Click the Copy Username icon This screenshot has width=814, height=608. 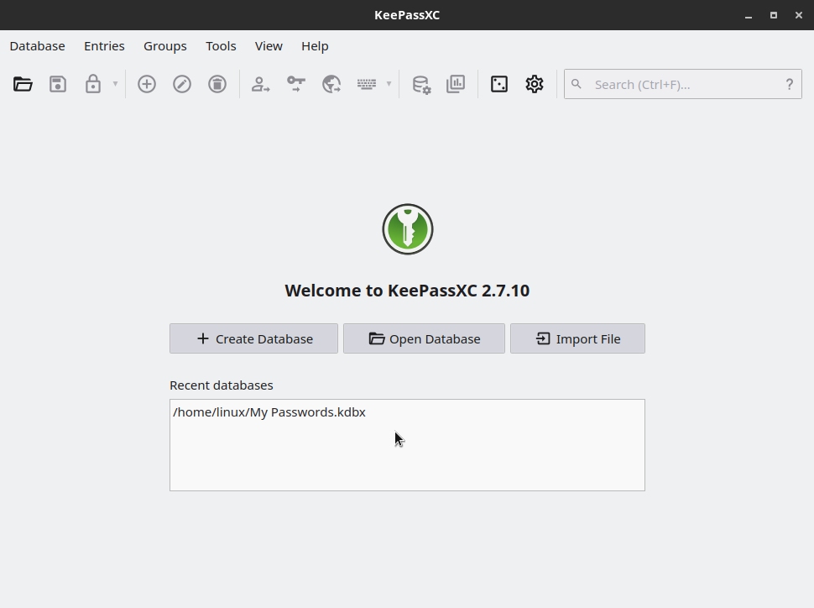[x=261, y=84]
